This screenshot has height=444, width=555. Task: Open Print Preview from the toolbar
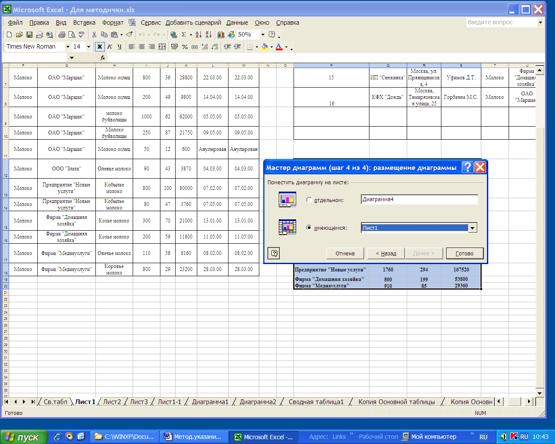click(72, 35)
